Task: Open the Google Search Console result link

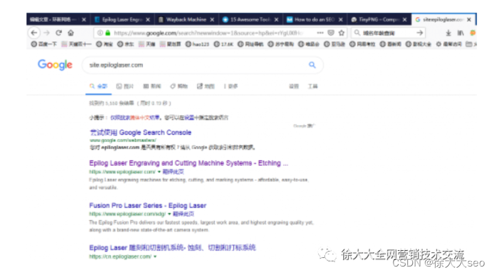Action: [141, 133]
